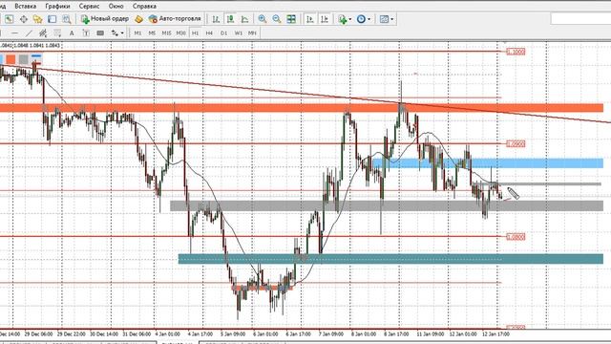Toggle the Terminal panel icon
This screenshot has height=344, width=611.
[x=53, y=19]
